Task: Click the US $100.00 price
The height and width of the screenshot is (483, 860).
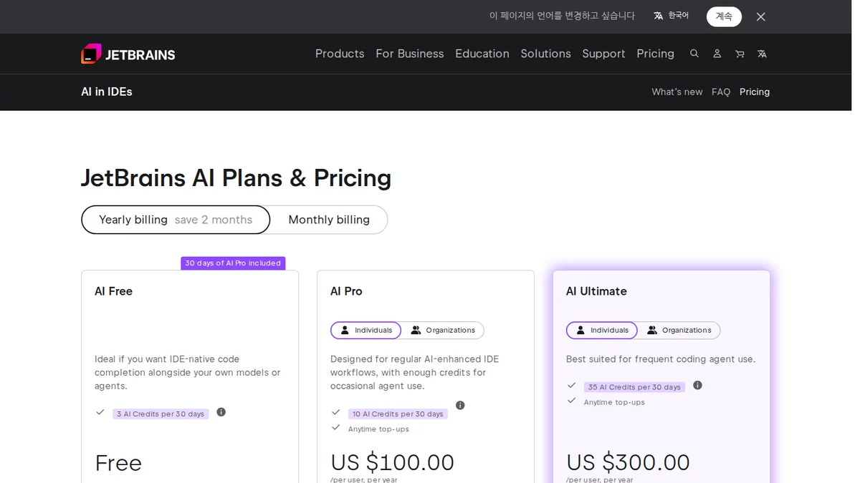Action: point(392,462)
